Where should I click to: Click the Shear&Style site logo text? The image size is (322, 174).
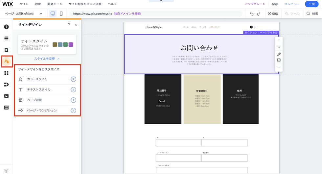154,27
